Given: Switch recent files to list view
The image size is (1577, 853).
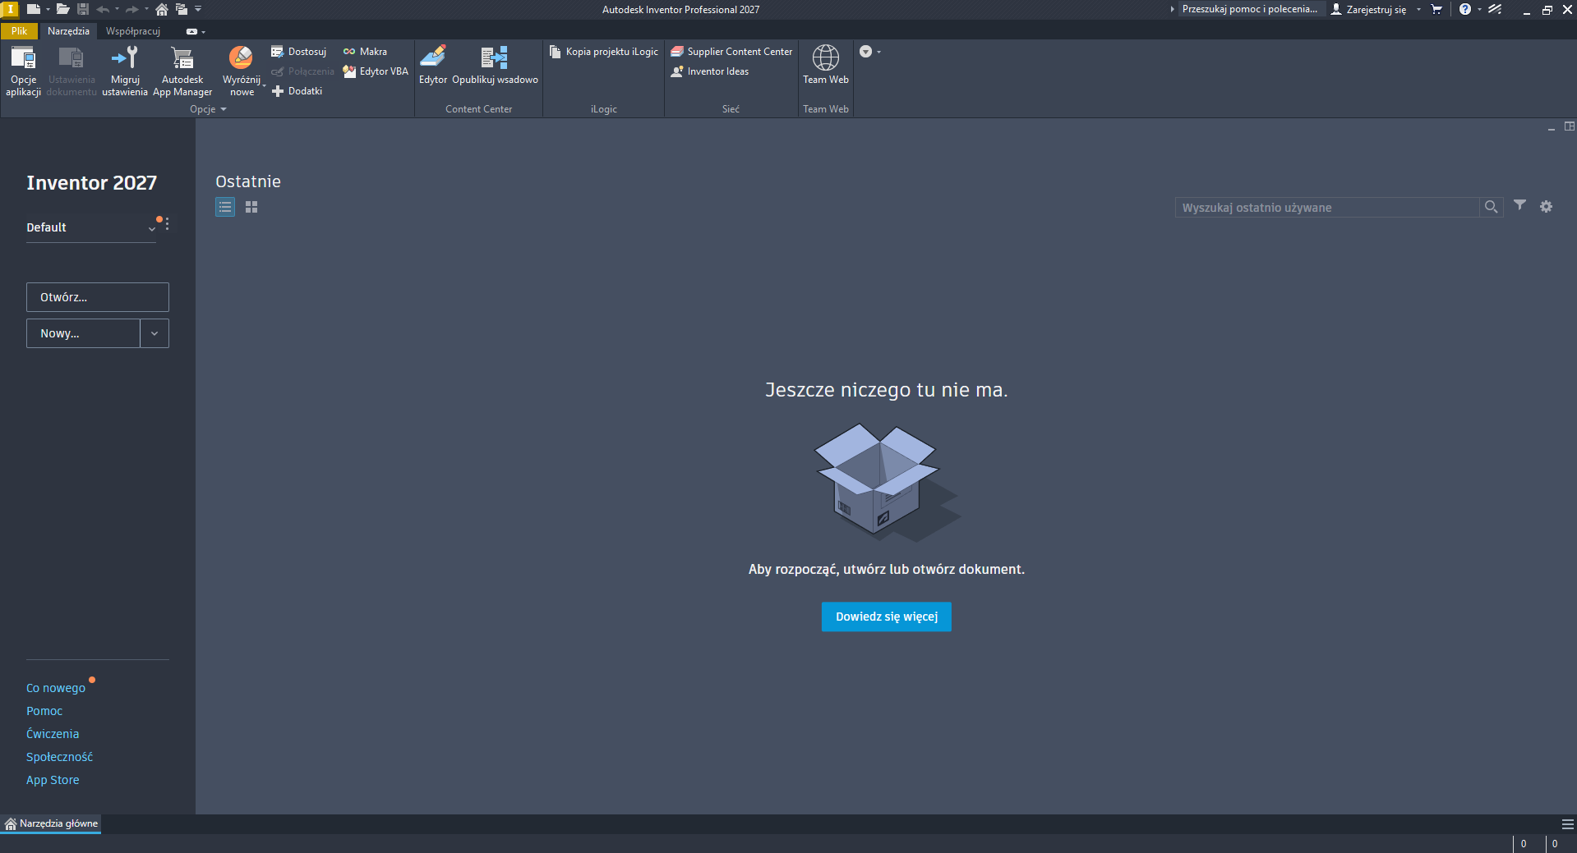Looking at the screenshot, I should (225, 207).
